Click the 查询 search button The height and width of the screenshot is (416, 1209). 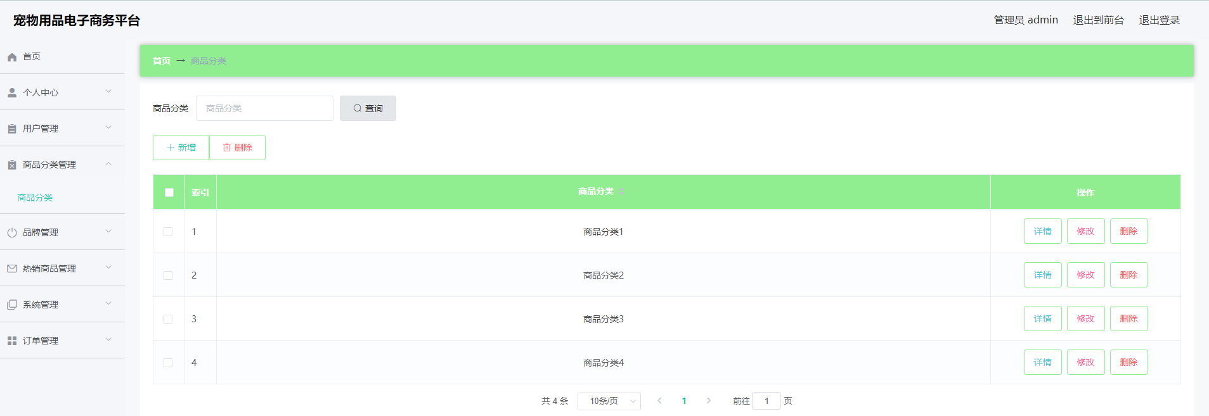pyautogui.click(x=368, y=108)
